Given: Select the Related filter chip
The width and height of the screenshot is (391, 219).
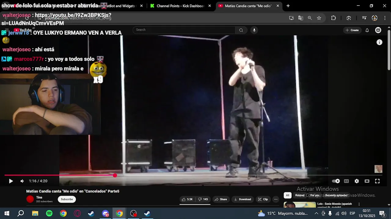Looking at the screenshot, I should tap(300, 195).
